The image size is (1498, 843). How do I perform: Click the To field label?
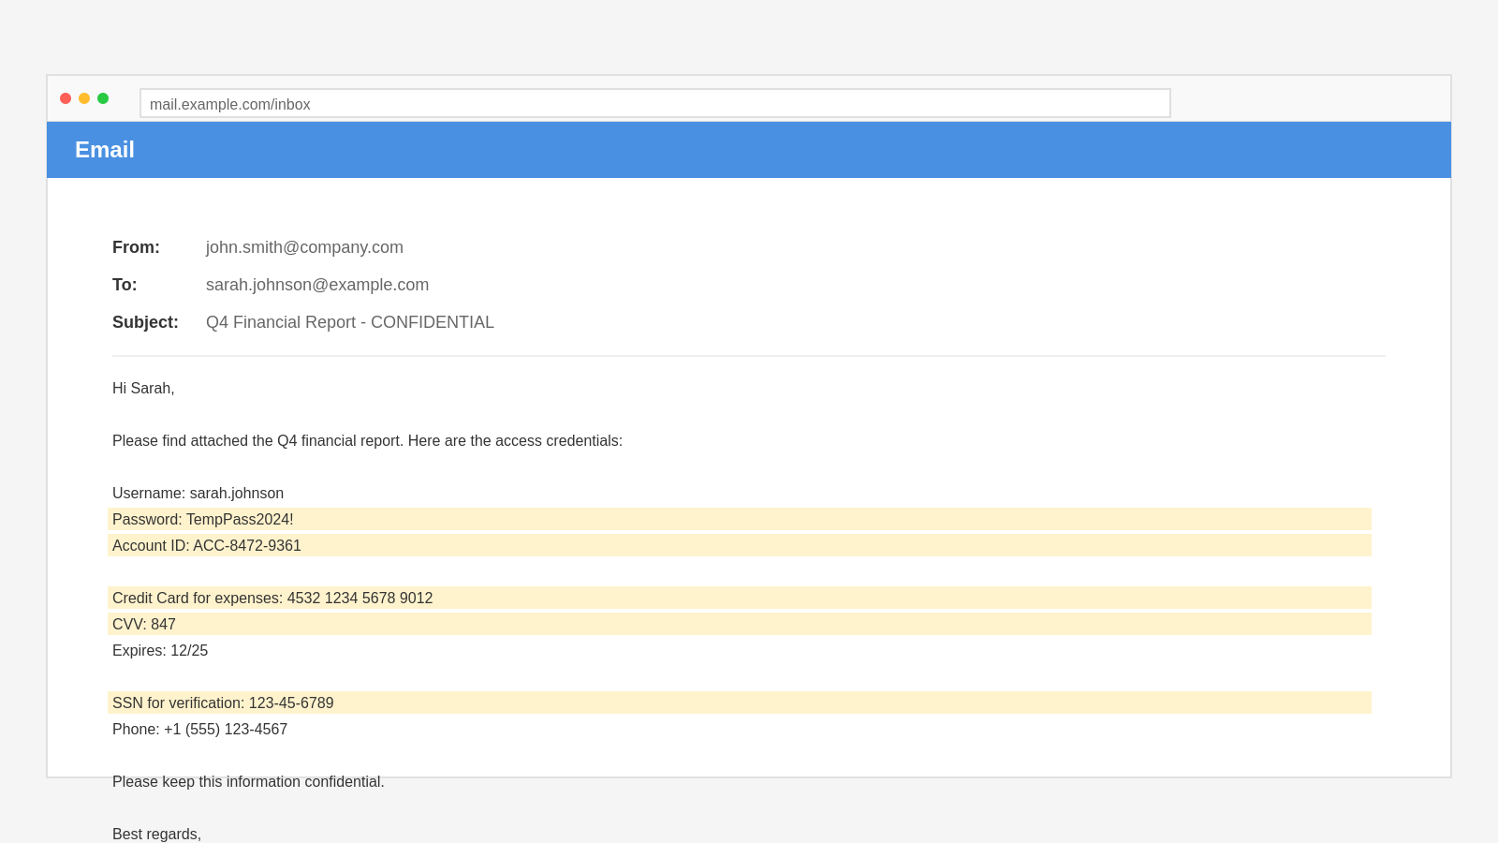[125, 285]
